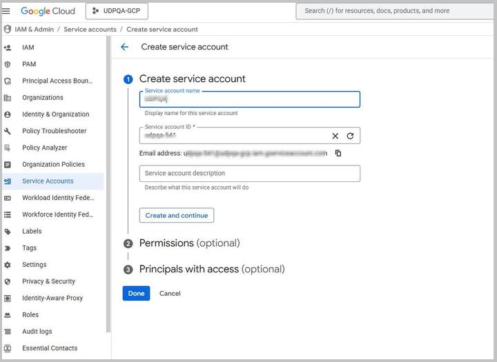The height and width of the screenshot is (362, 497).
Task: Go to Roles in the sidebar
Action: pyautogui.click(x=30, y=315)
